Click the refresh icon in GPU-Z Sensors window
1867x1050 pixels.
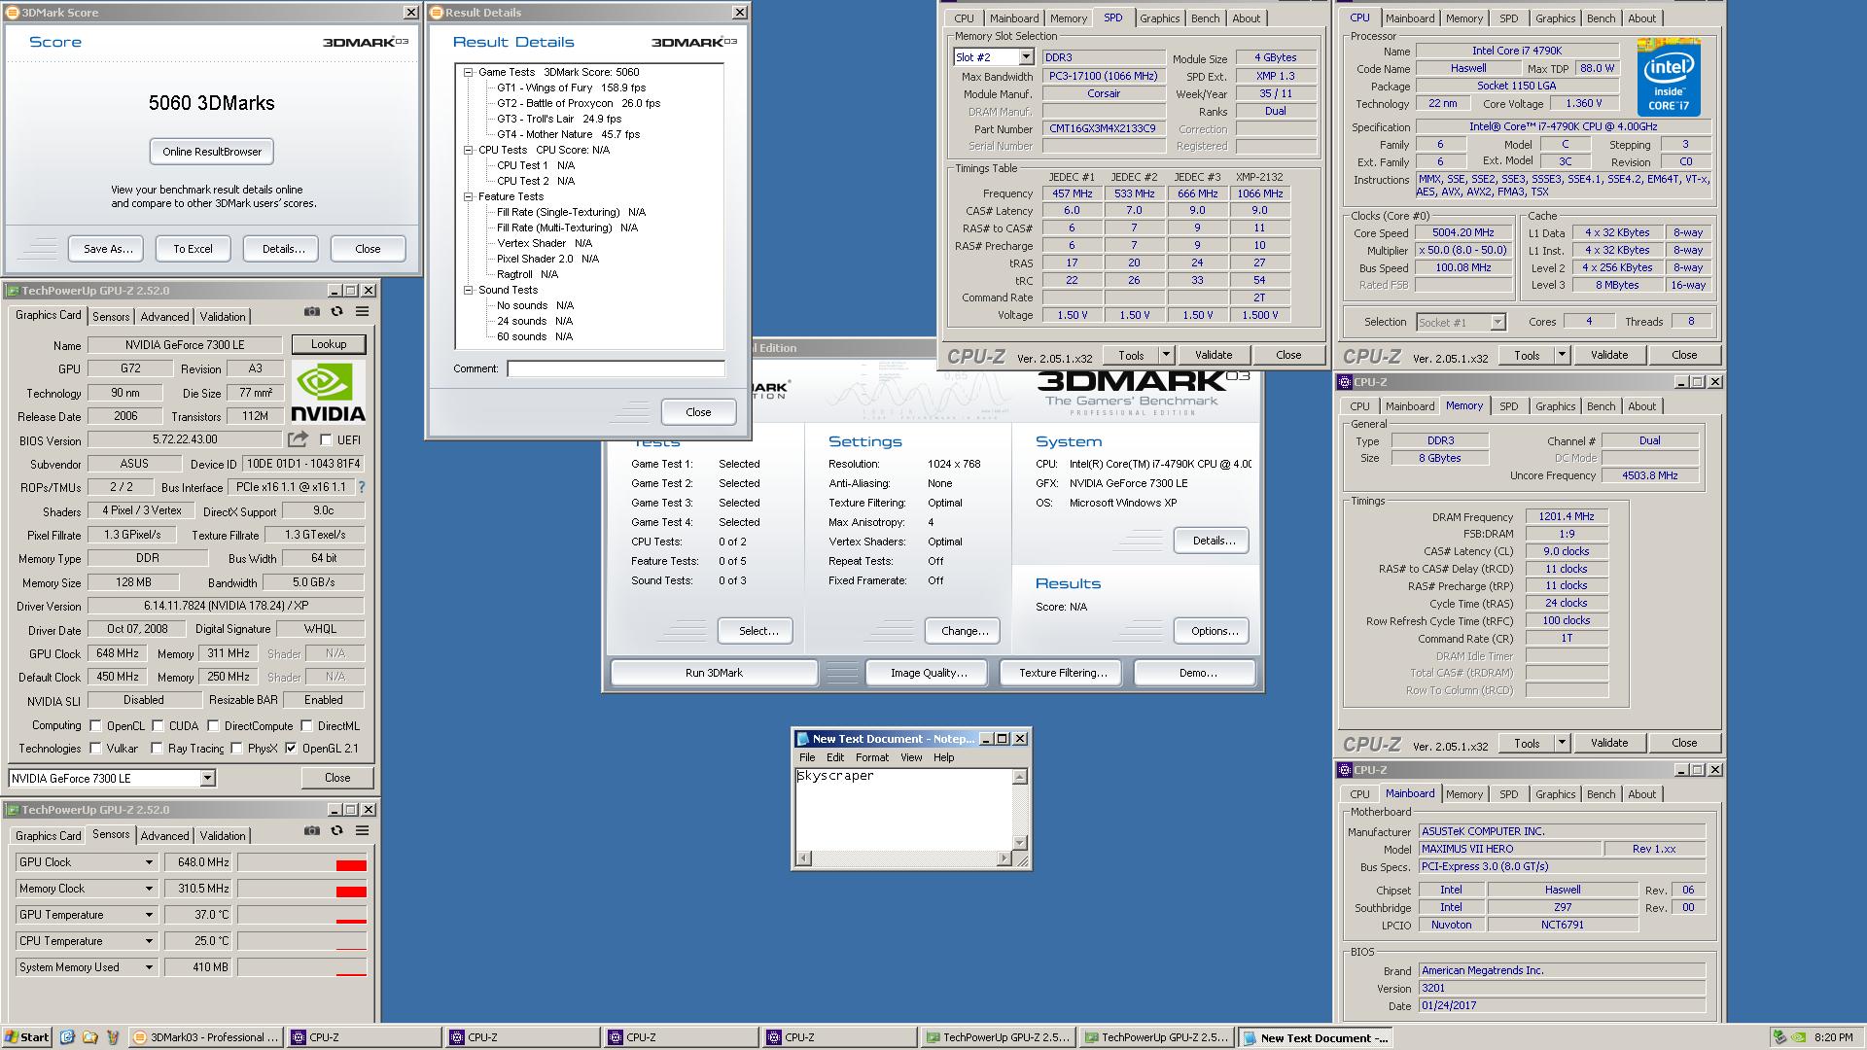coord(336,831)
